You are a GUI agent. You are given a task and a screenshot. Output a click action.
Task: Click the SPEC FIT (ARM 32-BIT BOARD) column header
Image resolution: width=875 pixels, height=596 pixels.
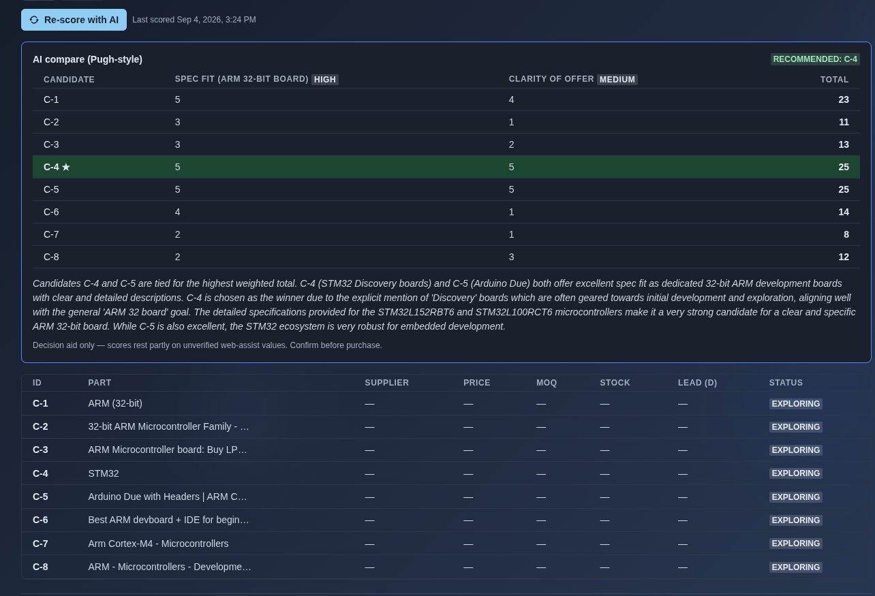[242, 79]
